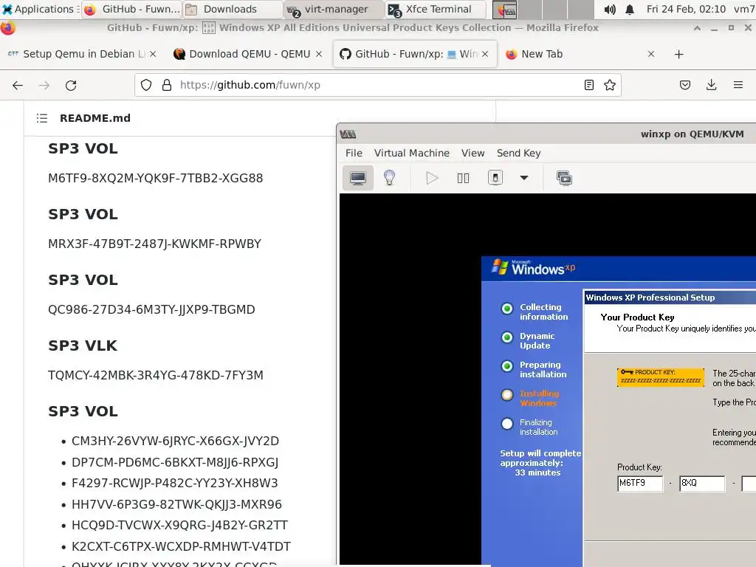The image size is (756, 567).
Task: Click list key DP7CM-PD6MC-6BKXT-M8JJ6-RPXGJ
Action: [175, 462]
